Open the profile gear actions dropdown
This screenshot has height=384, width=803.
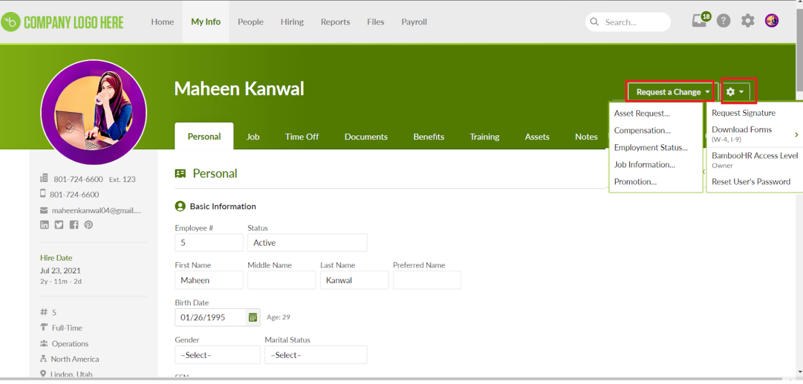(735, 92)
